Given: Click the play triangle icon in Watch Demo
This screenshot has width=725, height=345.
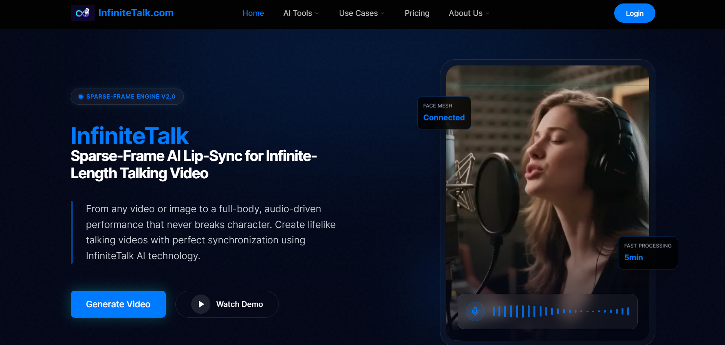Looking at the screenshot, I should (201, 304).
